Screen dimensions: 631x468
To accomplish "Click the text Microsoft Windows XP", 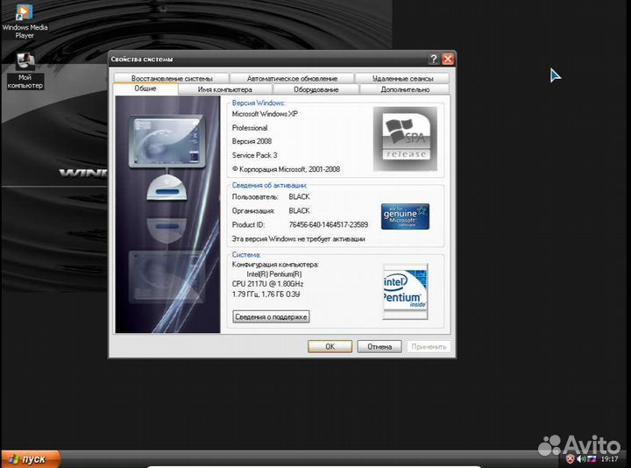I will (265, 114).
